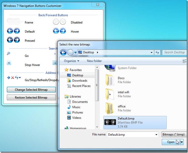Open the File name dropdown arrow
The image size is (188, 153).
(156, 135)
